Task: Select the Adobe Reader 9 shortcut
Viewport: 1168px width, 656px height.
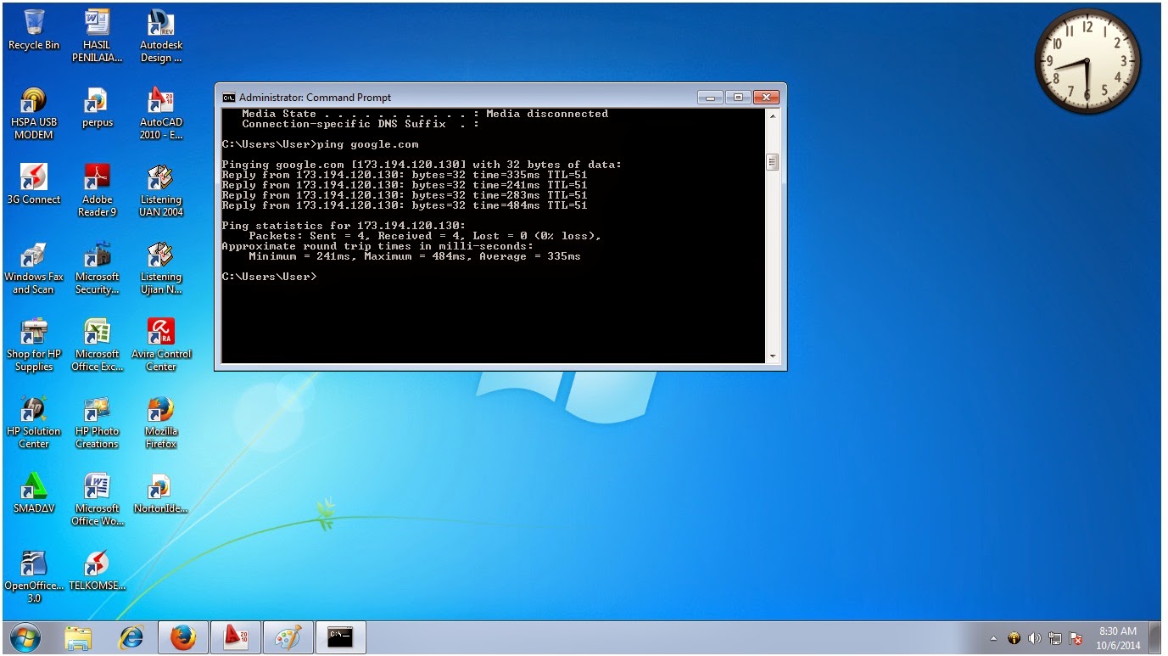Action: pyautogui.click(x=97, y=191)
